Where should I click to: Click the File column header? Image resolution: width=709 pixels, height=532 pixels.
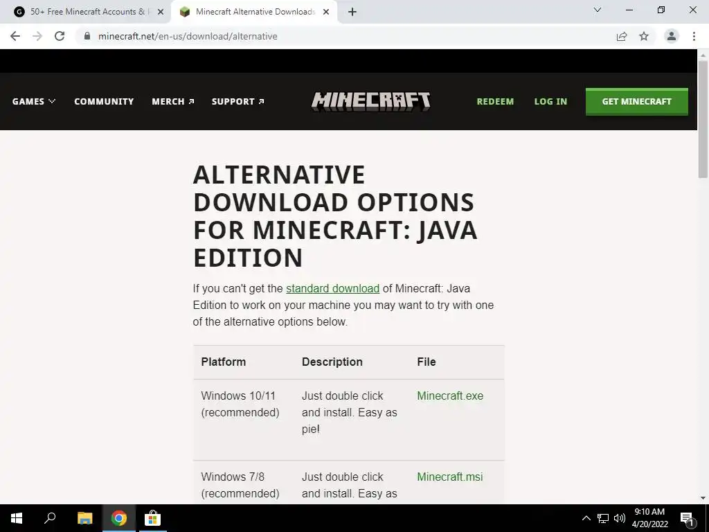pyautogui.click(x=427, y=362)
